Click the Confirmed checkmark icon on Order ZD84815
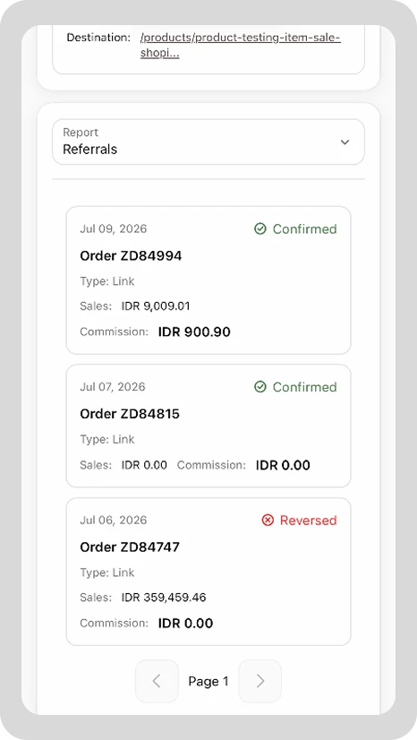 coord(260,387)
